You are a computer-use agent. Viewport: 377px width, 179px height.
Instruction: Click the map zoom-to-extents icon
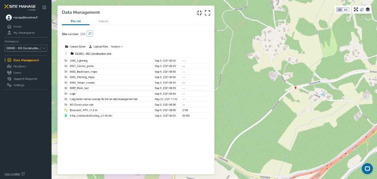(356, 9)
